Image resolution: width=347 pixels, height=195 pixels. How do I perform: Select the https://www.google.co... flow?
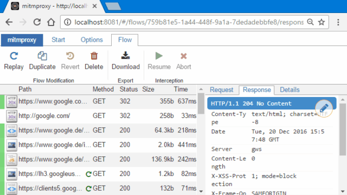coord(99,101)
